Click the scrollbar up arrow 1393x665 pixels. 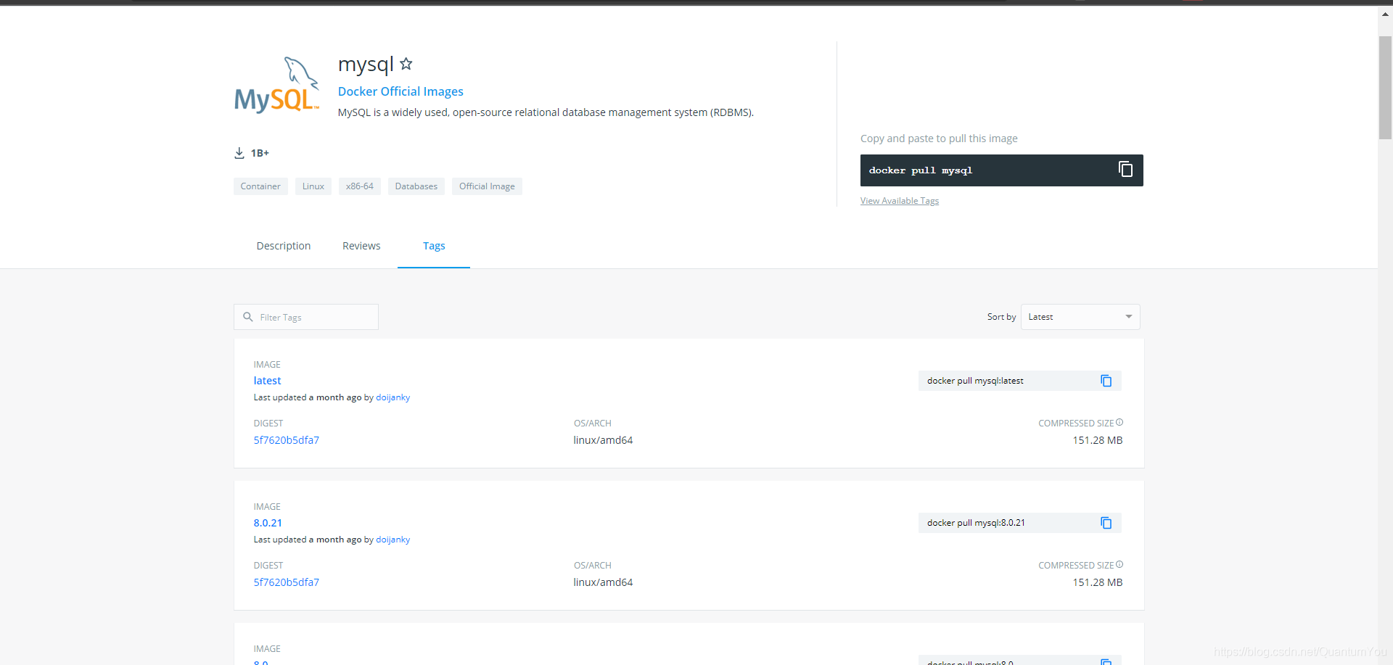point(1385,14)
